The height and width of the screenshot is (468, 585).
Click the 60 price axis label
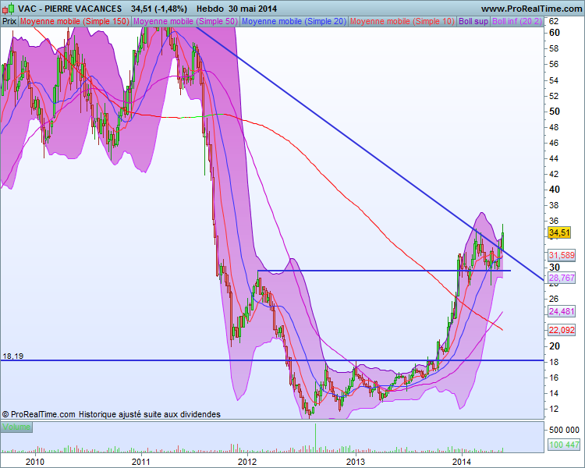pyautogui.click(x=555, y=33)
